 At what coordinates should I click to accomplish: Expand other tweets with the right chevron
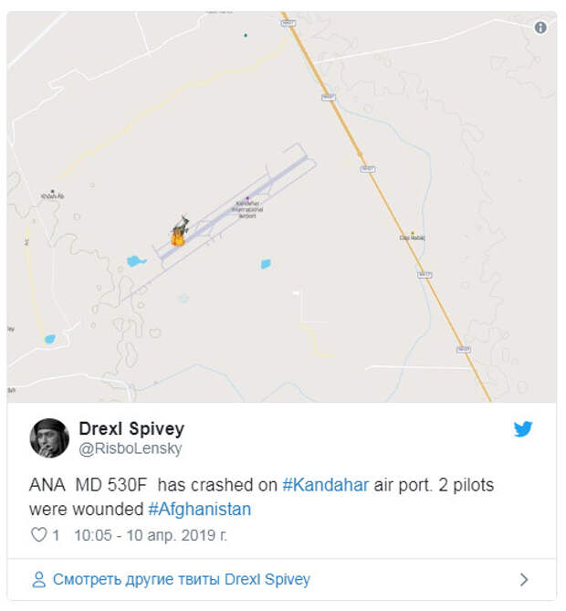tap(524, 579)
